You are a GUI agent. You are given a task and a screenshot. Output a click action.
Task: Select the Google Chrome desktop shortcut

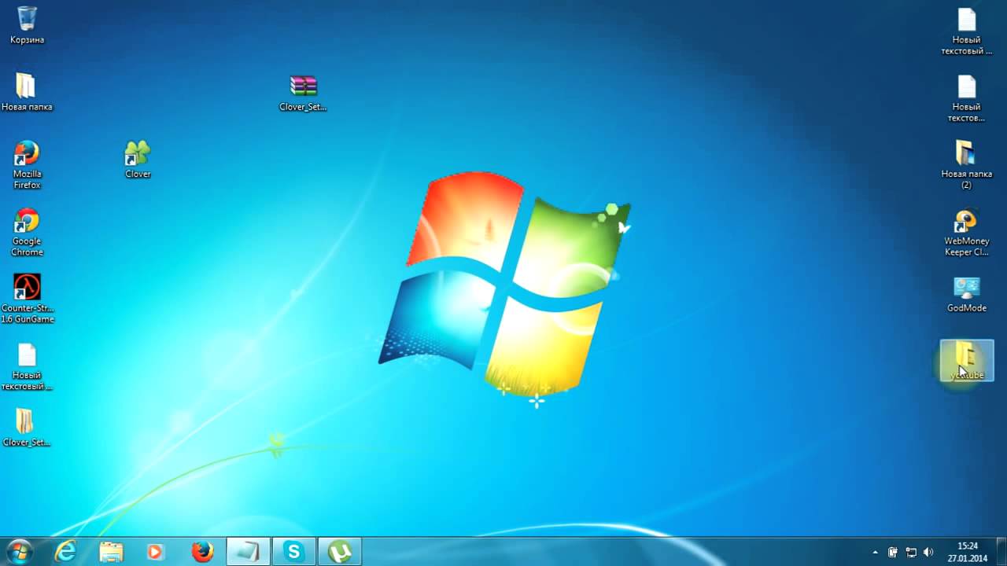27,232
